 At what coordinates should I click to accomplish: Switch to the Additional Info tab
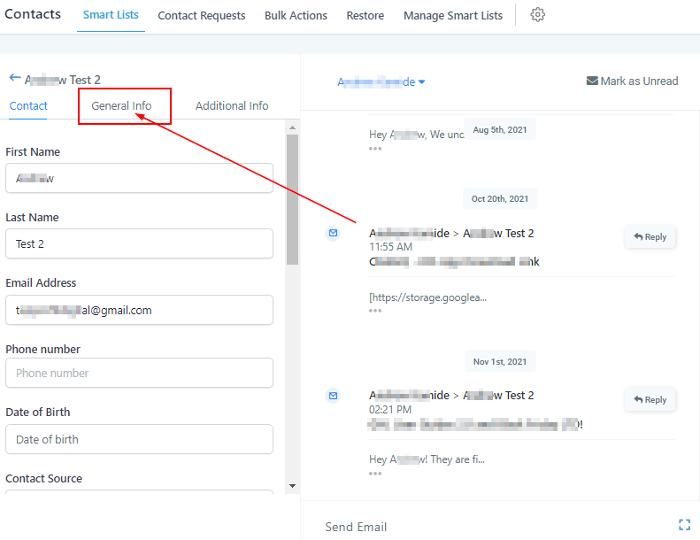point(232,105)
